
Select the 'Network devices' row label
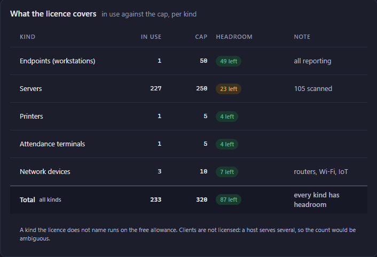[x=45, y=172]
